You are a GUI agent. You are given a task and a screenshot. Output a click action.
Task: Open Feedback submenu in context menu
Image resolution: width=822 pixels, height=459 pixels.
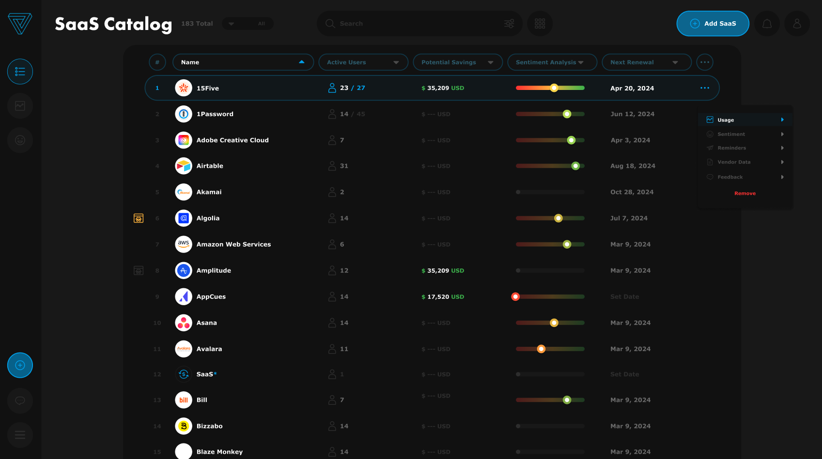745,177
